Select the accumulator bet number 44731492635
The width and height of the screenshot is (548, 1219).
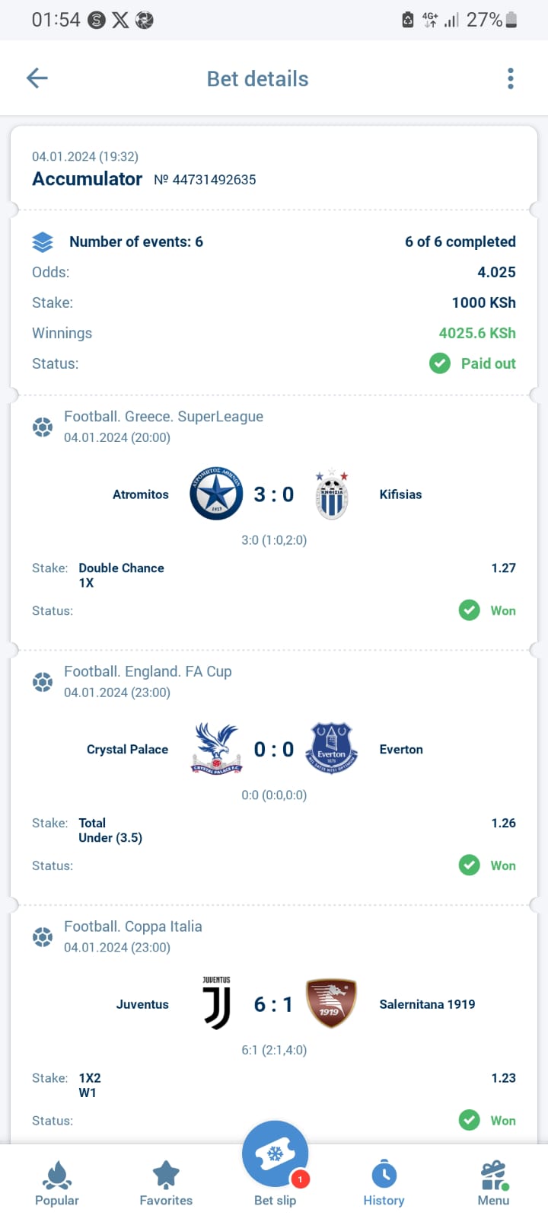coord(207,180)
